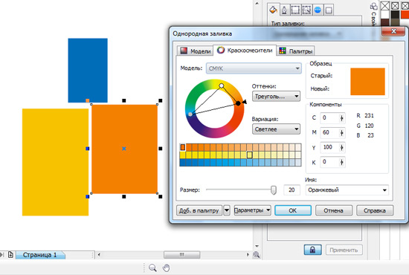Open the plain rectangle tab in the docker
The image size is (409, 275).
pyautogui.click(x=329, y=10)
